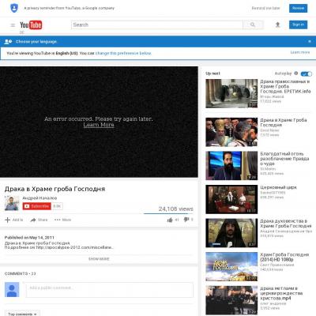Click the YouTube logo
The width and height of the screenshot is (316, 316).
[31, 25]
